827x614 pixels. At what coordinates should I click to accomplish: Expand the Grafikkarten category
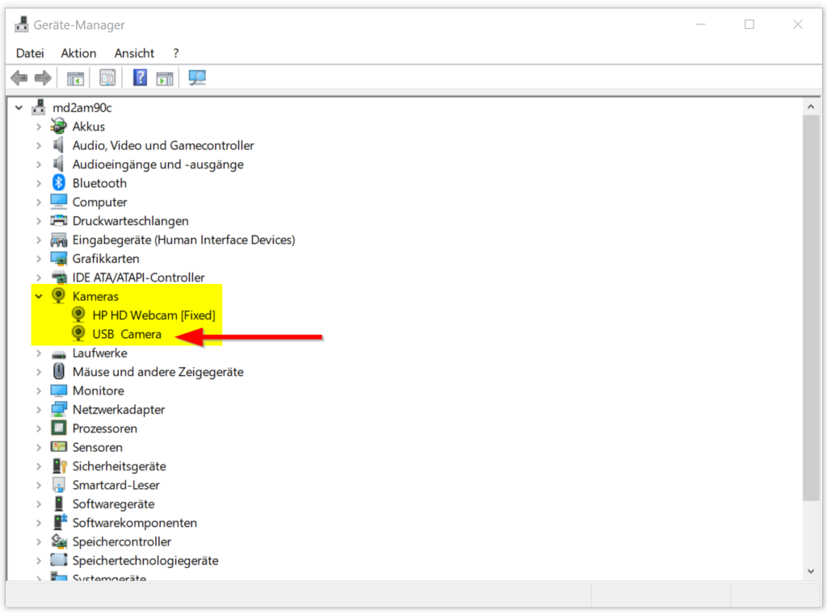[39, 259]
